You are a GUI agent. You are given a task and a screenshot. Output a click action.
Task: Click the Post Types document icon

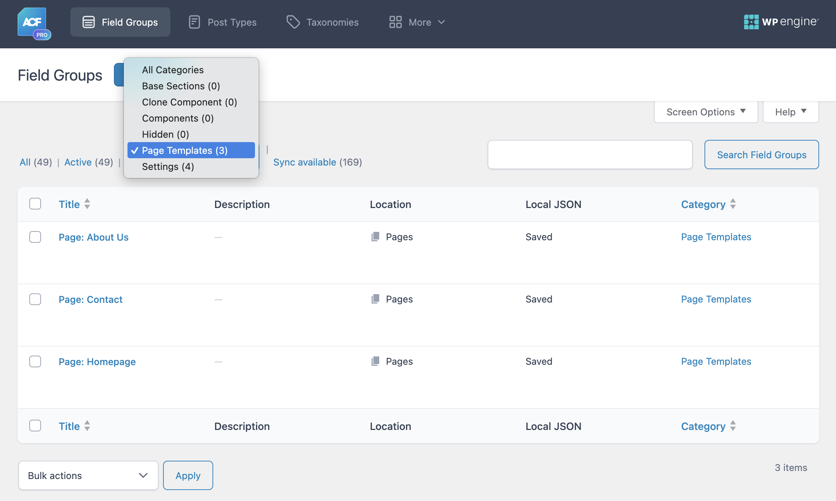[x=194, y=22]
